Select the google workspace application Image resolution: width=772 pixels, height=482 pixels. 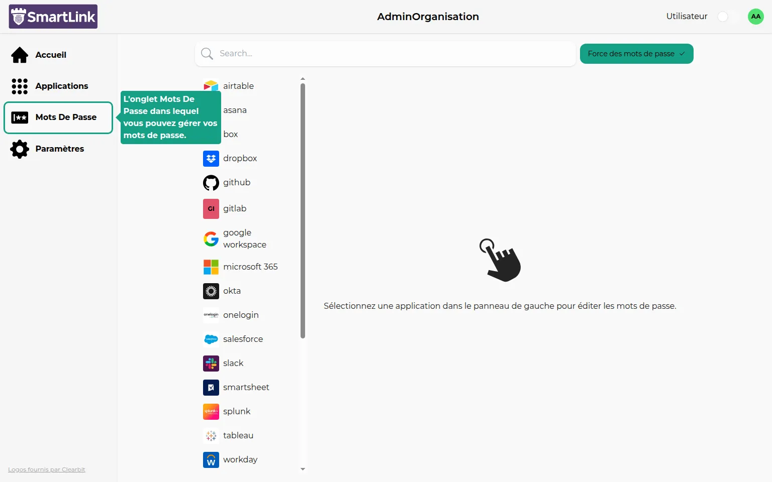point(211,238)
